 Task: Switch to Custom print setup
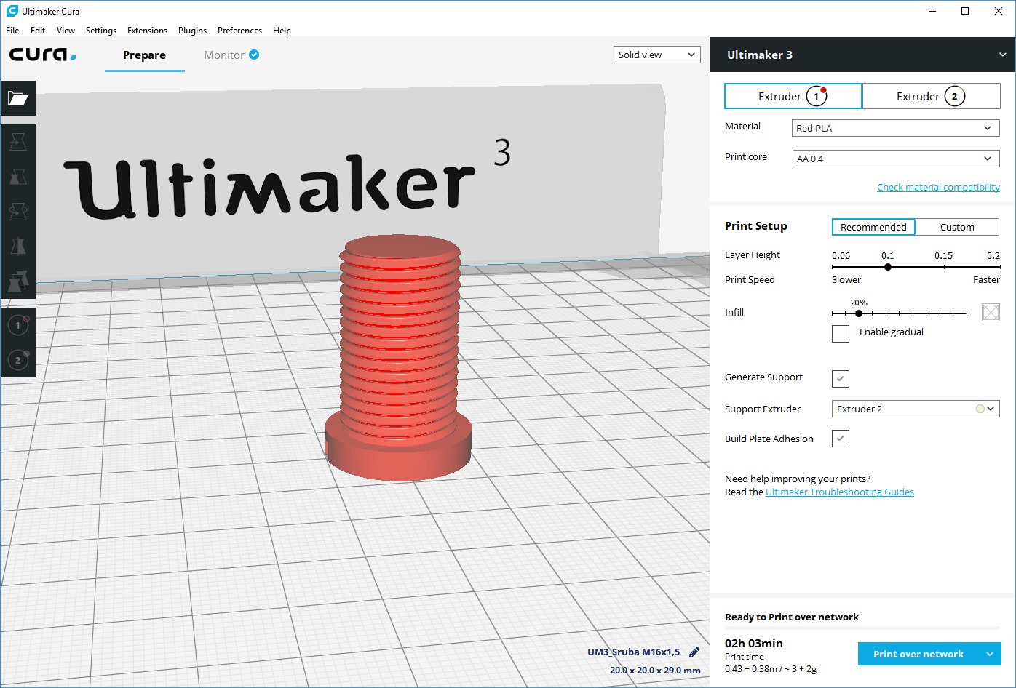click(x=957, y=227)
